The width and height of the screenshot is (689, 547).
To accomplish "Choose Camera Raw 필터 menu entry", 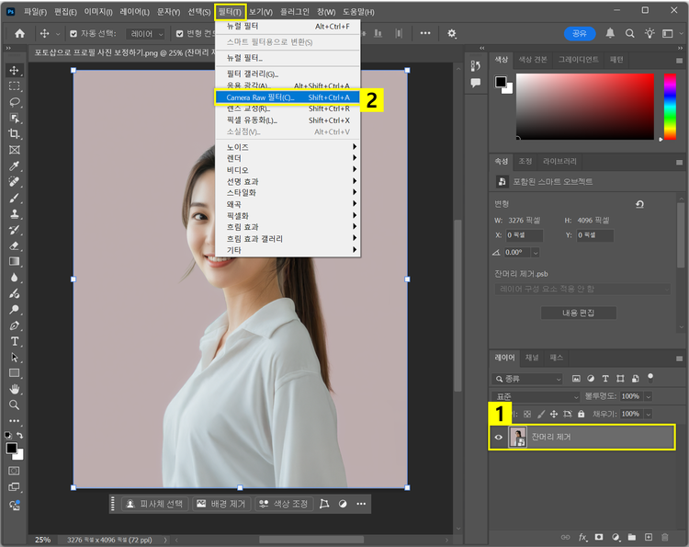I will pyautogui.click(x=288, y=97).
